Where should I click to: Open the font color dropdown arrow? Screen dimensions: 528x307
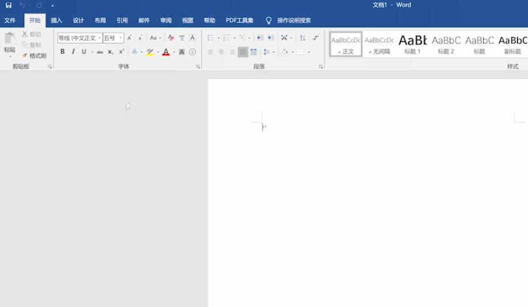174,52
